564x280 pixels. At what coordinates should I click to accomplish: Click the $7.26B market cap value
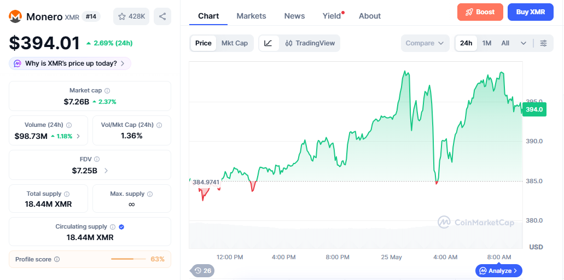[x=76, y=102]
